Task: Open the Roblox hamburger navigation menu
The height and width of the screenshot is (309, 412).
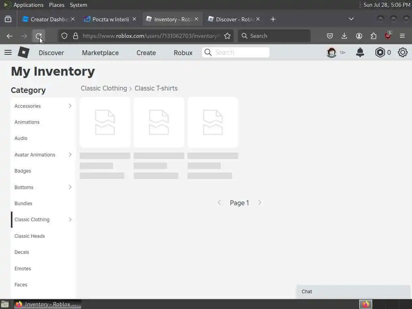Action: tap(8, 52)
